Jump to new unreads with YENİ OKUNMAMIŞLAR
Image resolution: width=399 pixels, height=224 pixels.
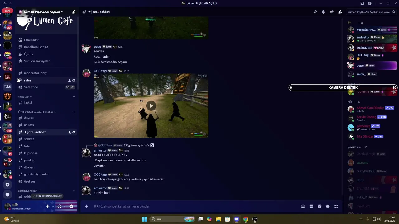click(47, 196)
